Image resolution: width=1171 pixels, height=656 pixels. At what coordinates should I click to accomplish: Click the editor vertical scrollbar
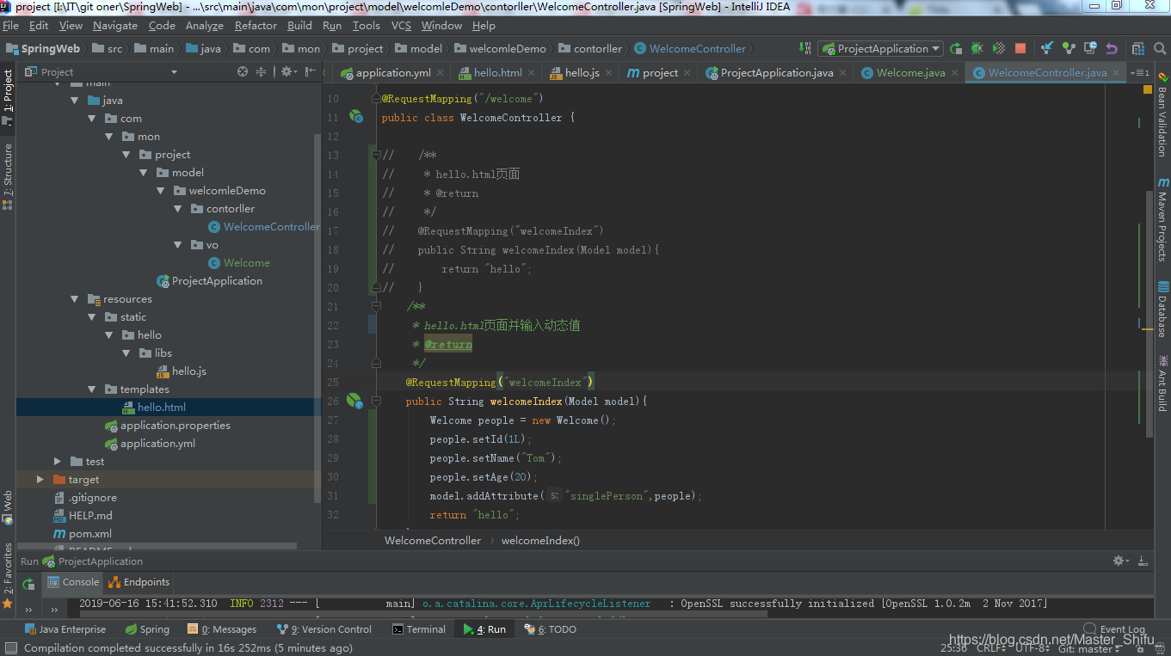coord(1150,314)
